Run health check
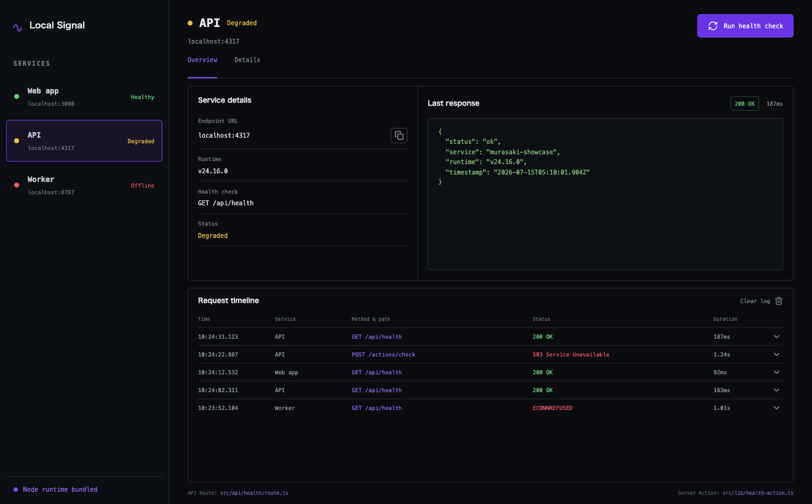This screenshot has height=504, width=812. 745,26
